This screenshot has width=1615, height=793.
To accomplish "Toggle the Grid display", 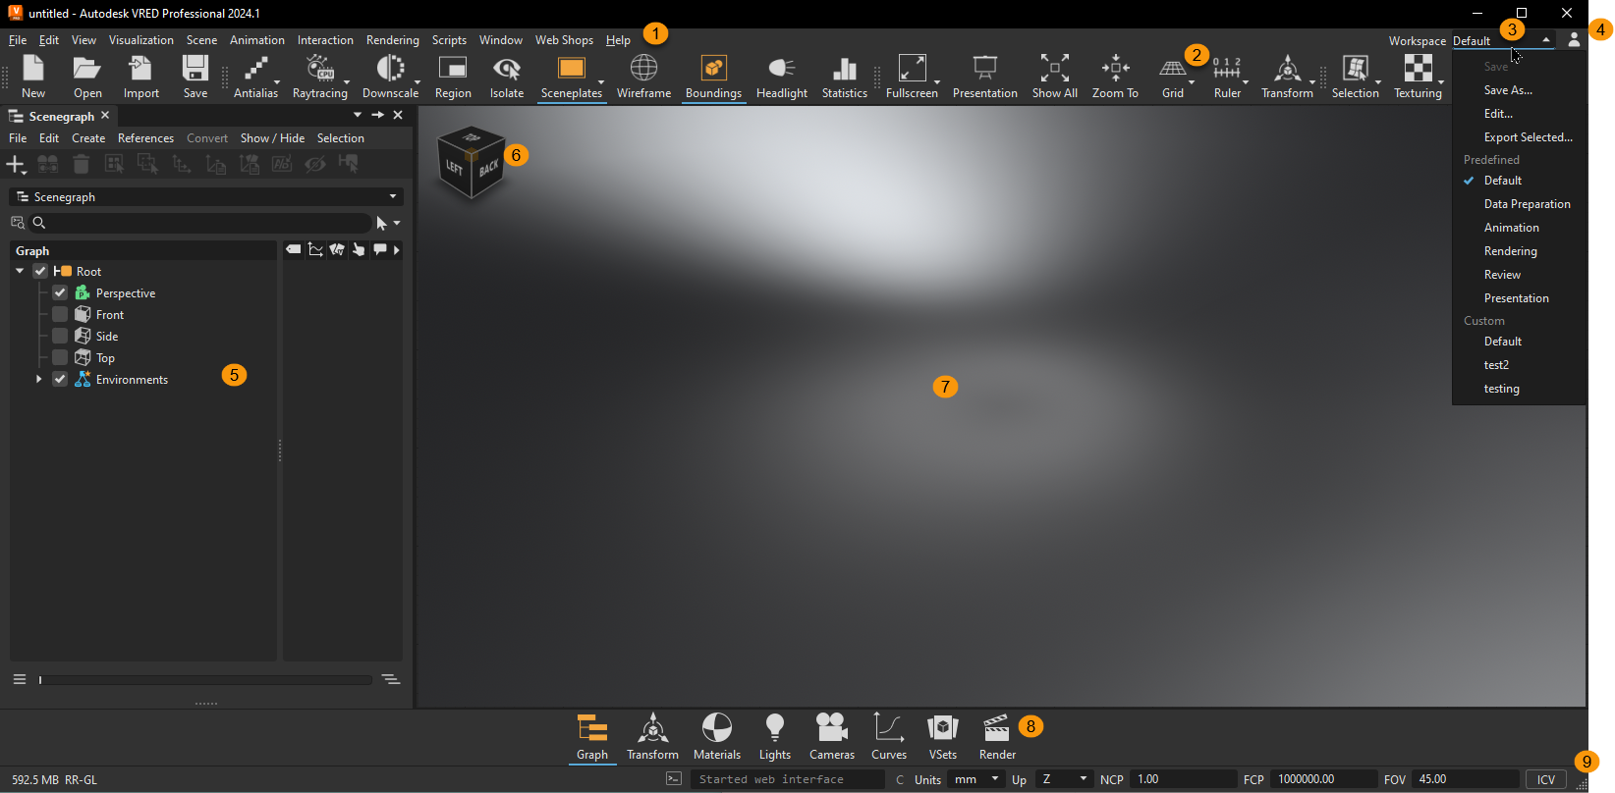I will point(1173,77).
